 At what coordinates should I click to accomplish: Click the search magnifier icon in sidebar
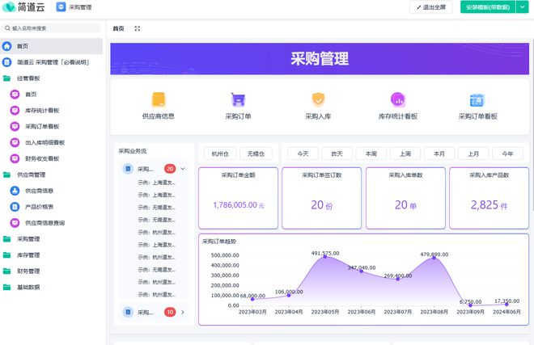7,28
